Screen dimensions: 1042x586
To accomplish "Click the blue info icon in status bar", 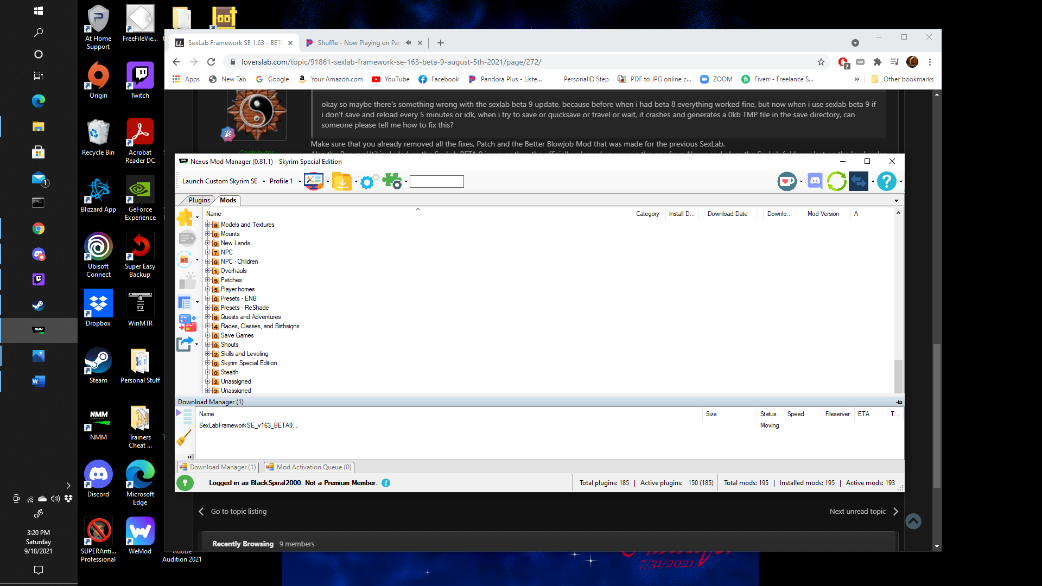I will [x=386, y=483].
